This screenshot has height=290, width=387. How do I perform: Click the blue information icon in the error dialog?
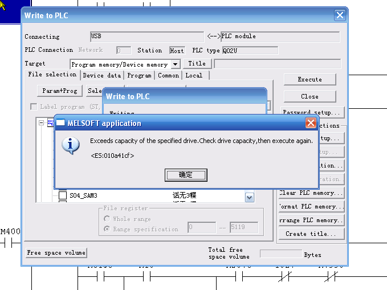pos(70,145)
